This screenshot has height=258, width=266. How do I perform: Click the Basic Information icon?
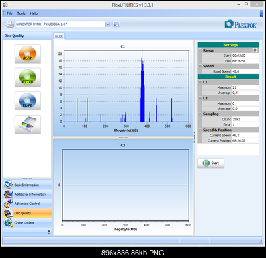(9, 185)
